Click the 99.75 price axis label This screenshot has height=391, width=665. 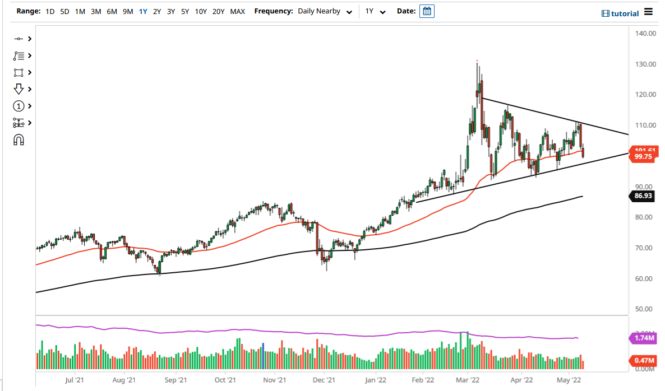(643, 157)
